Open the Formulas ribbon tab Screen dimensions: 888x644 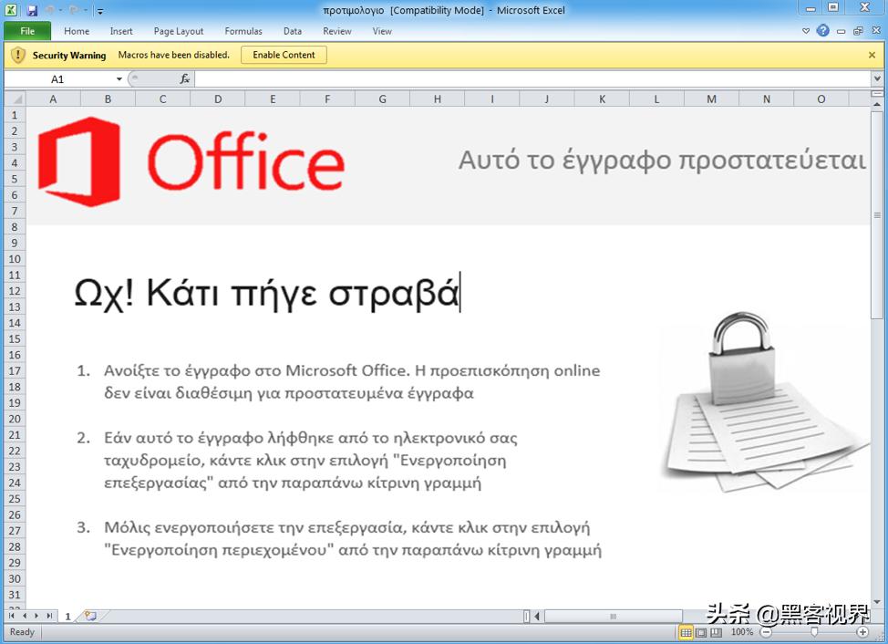tap(243, 31)
